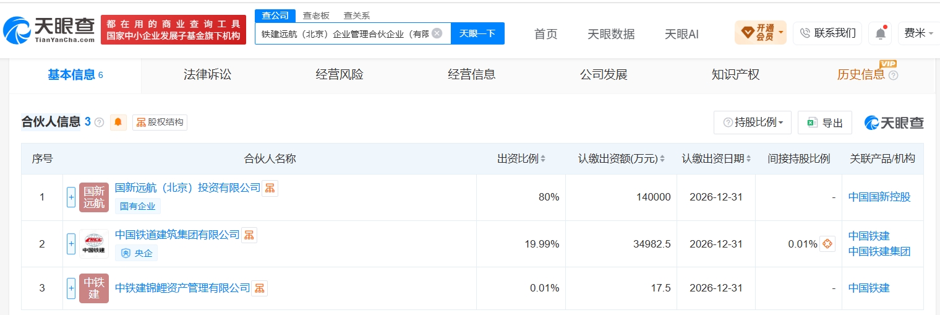Viewport: 940px width, 315px height.
Task: Switch to 经营信息 tab
Action: [x=471, y=75]
